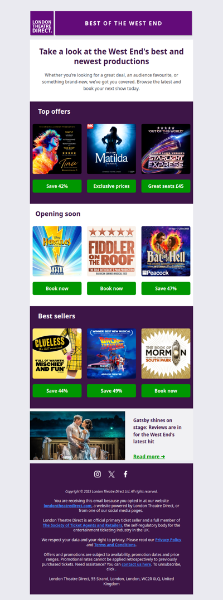This screenshot has width=223, height=600.
Task: Open the londontheatredirect.com link
Action: click(67, 506)
